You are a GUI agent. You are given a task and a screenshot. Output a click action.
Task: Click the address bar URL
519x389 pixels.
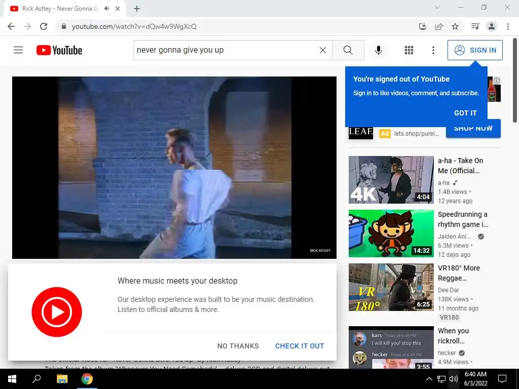[134, 26]
